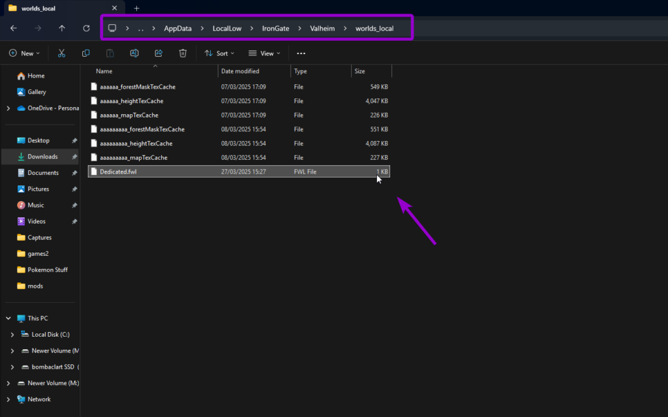The height and width of the screenshot is (417, 668).
Task: Expand the OneDrive - Personal tree node
Action: [8, 108]
